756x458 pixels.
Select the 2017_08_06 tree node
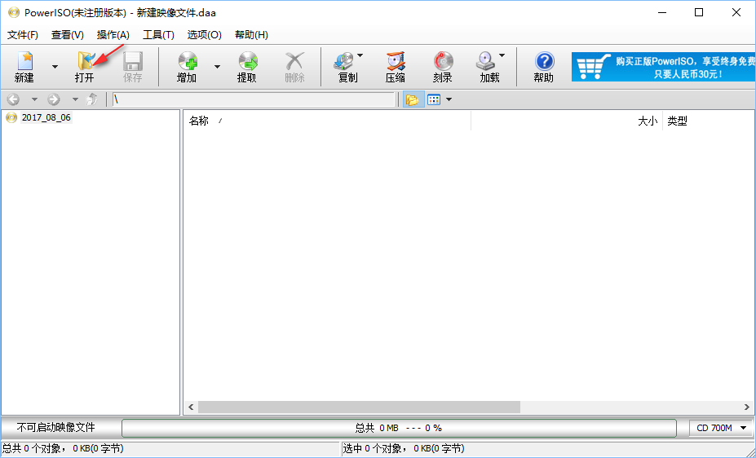(x=46, y=117)
